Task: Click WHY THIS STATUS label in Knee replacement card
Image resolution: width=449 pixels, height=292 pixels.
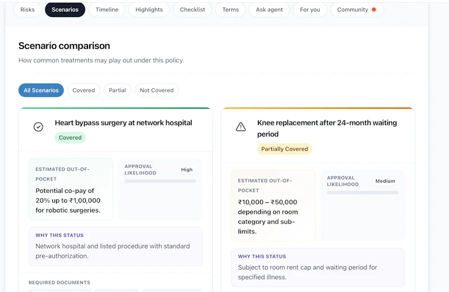Action: (262, 257)
